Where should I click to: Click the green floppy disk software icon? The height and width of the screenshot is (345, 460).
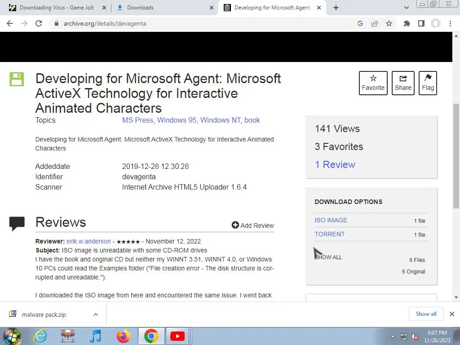click(17, 79)
